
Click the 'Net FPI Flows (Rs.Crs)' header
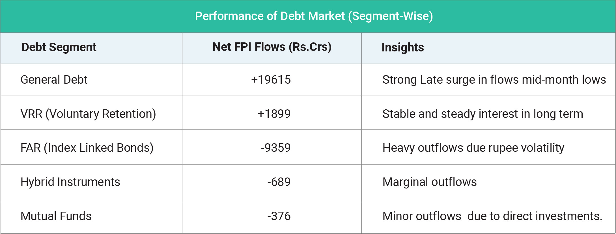[x=272, y=47]
